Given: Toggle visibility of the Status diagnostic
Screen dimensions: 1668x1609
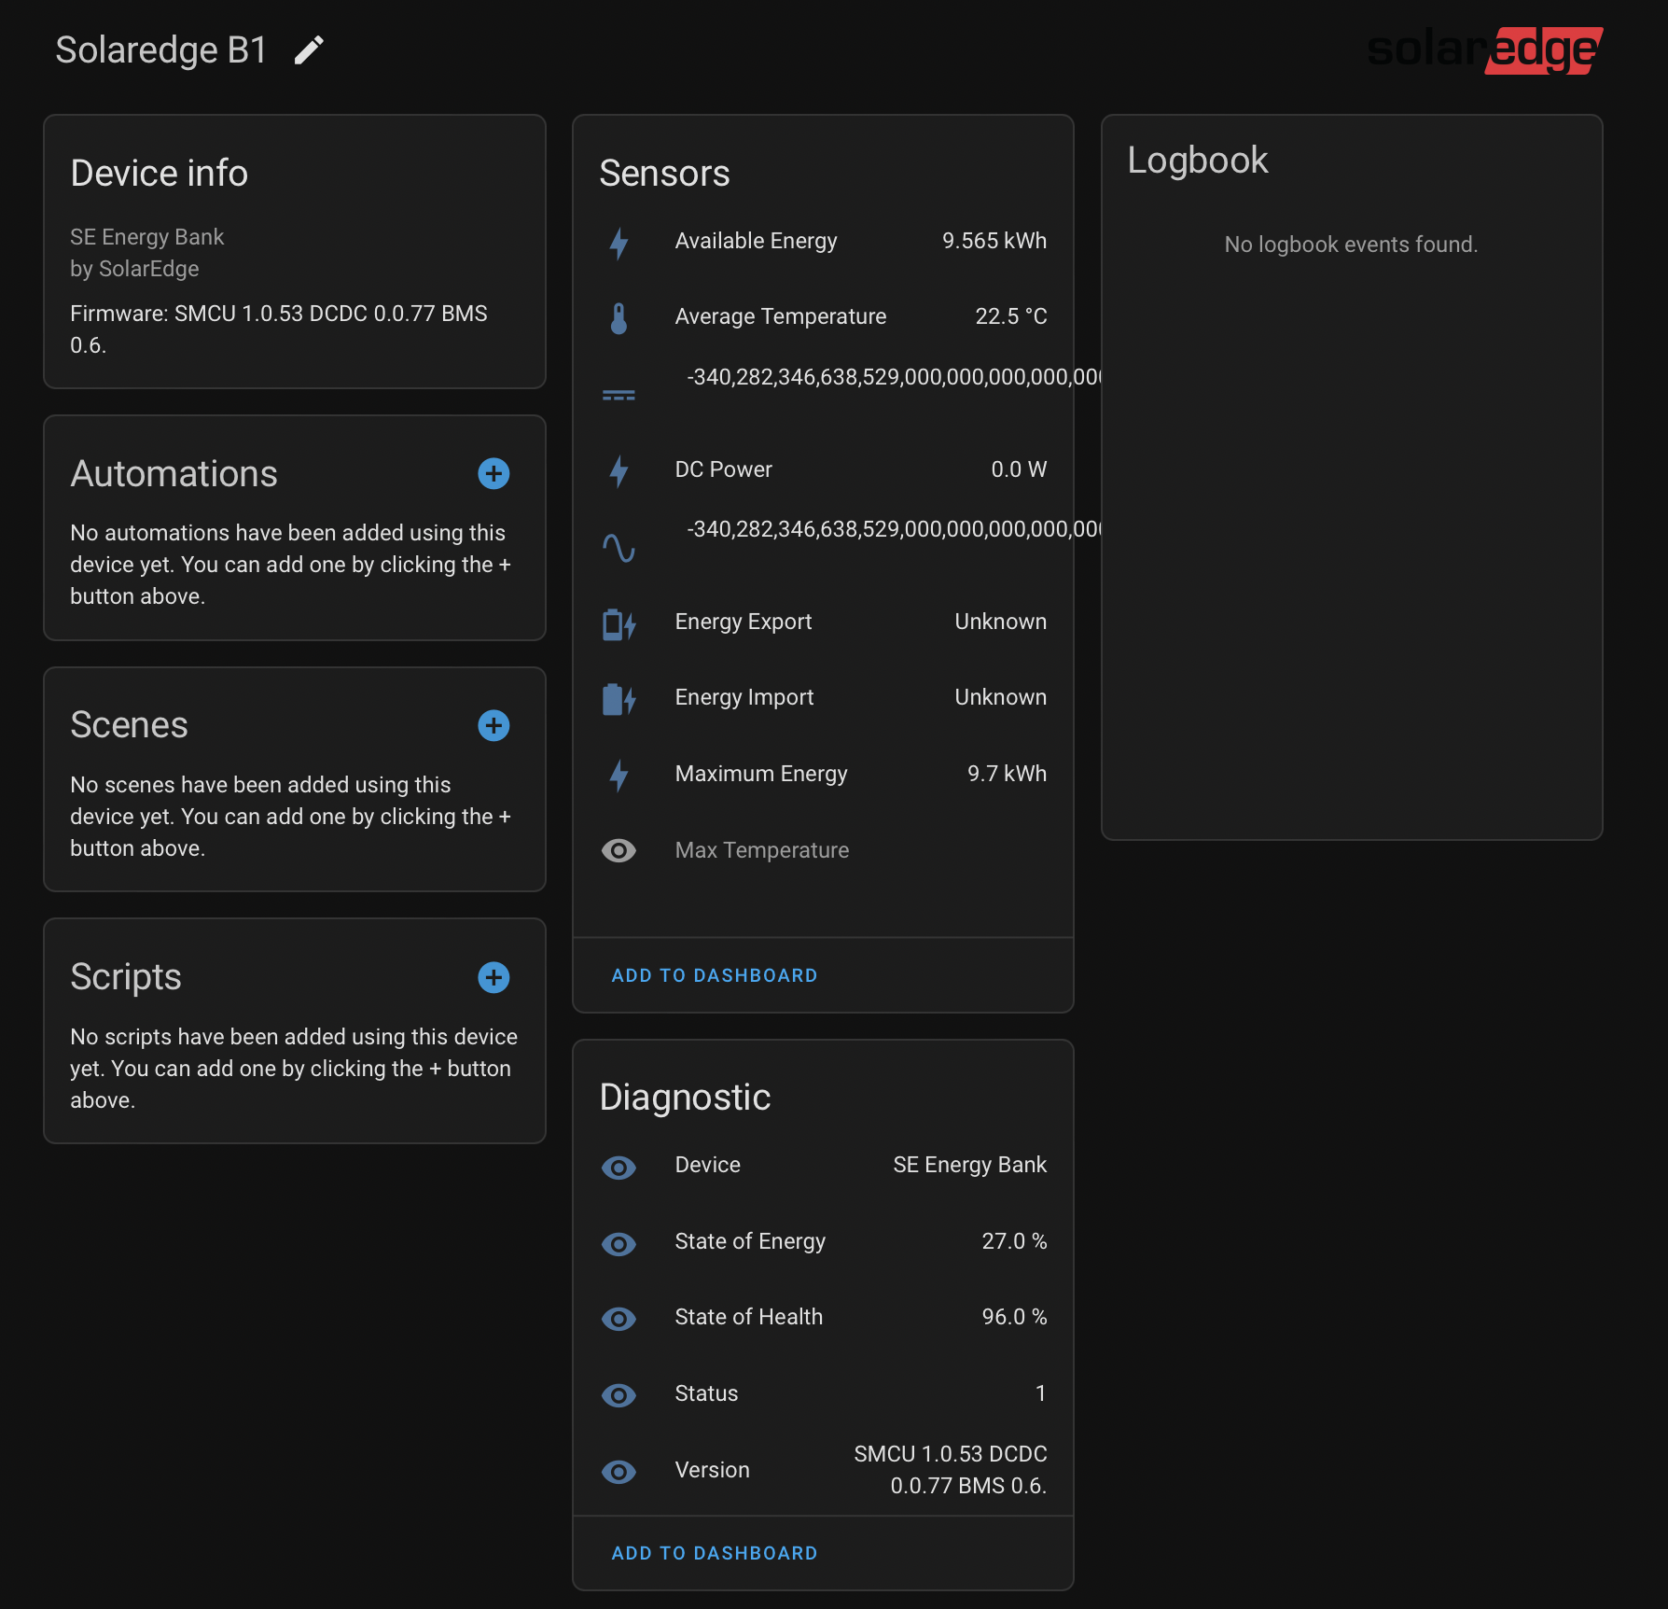Looking at the screenshot, I should click(x=619, y=1394).
